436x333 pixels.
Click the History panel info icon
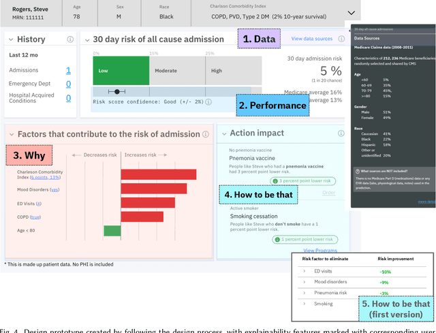pos(71,40)
